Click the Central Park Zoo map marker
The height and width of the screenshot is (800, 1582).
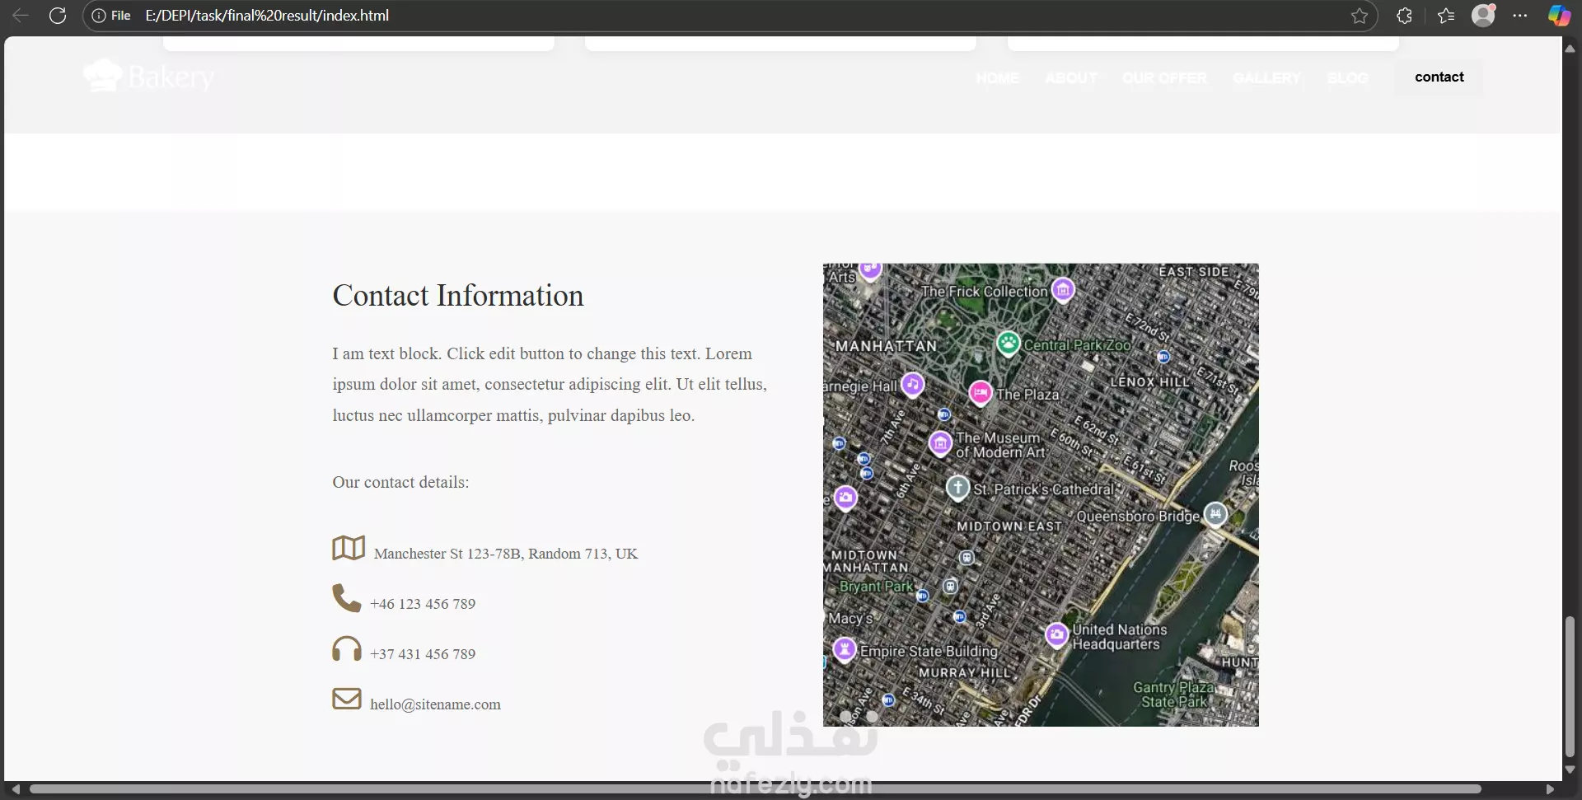click(1009, 343)
